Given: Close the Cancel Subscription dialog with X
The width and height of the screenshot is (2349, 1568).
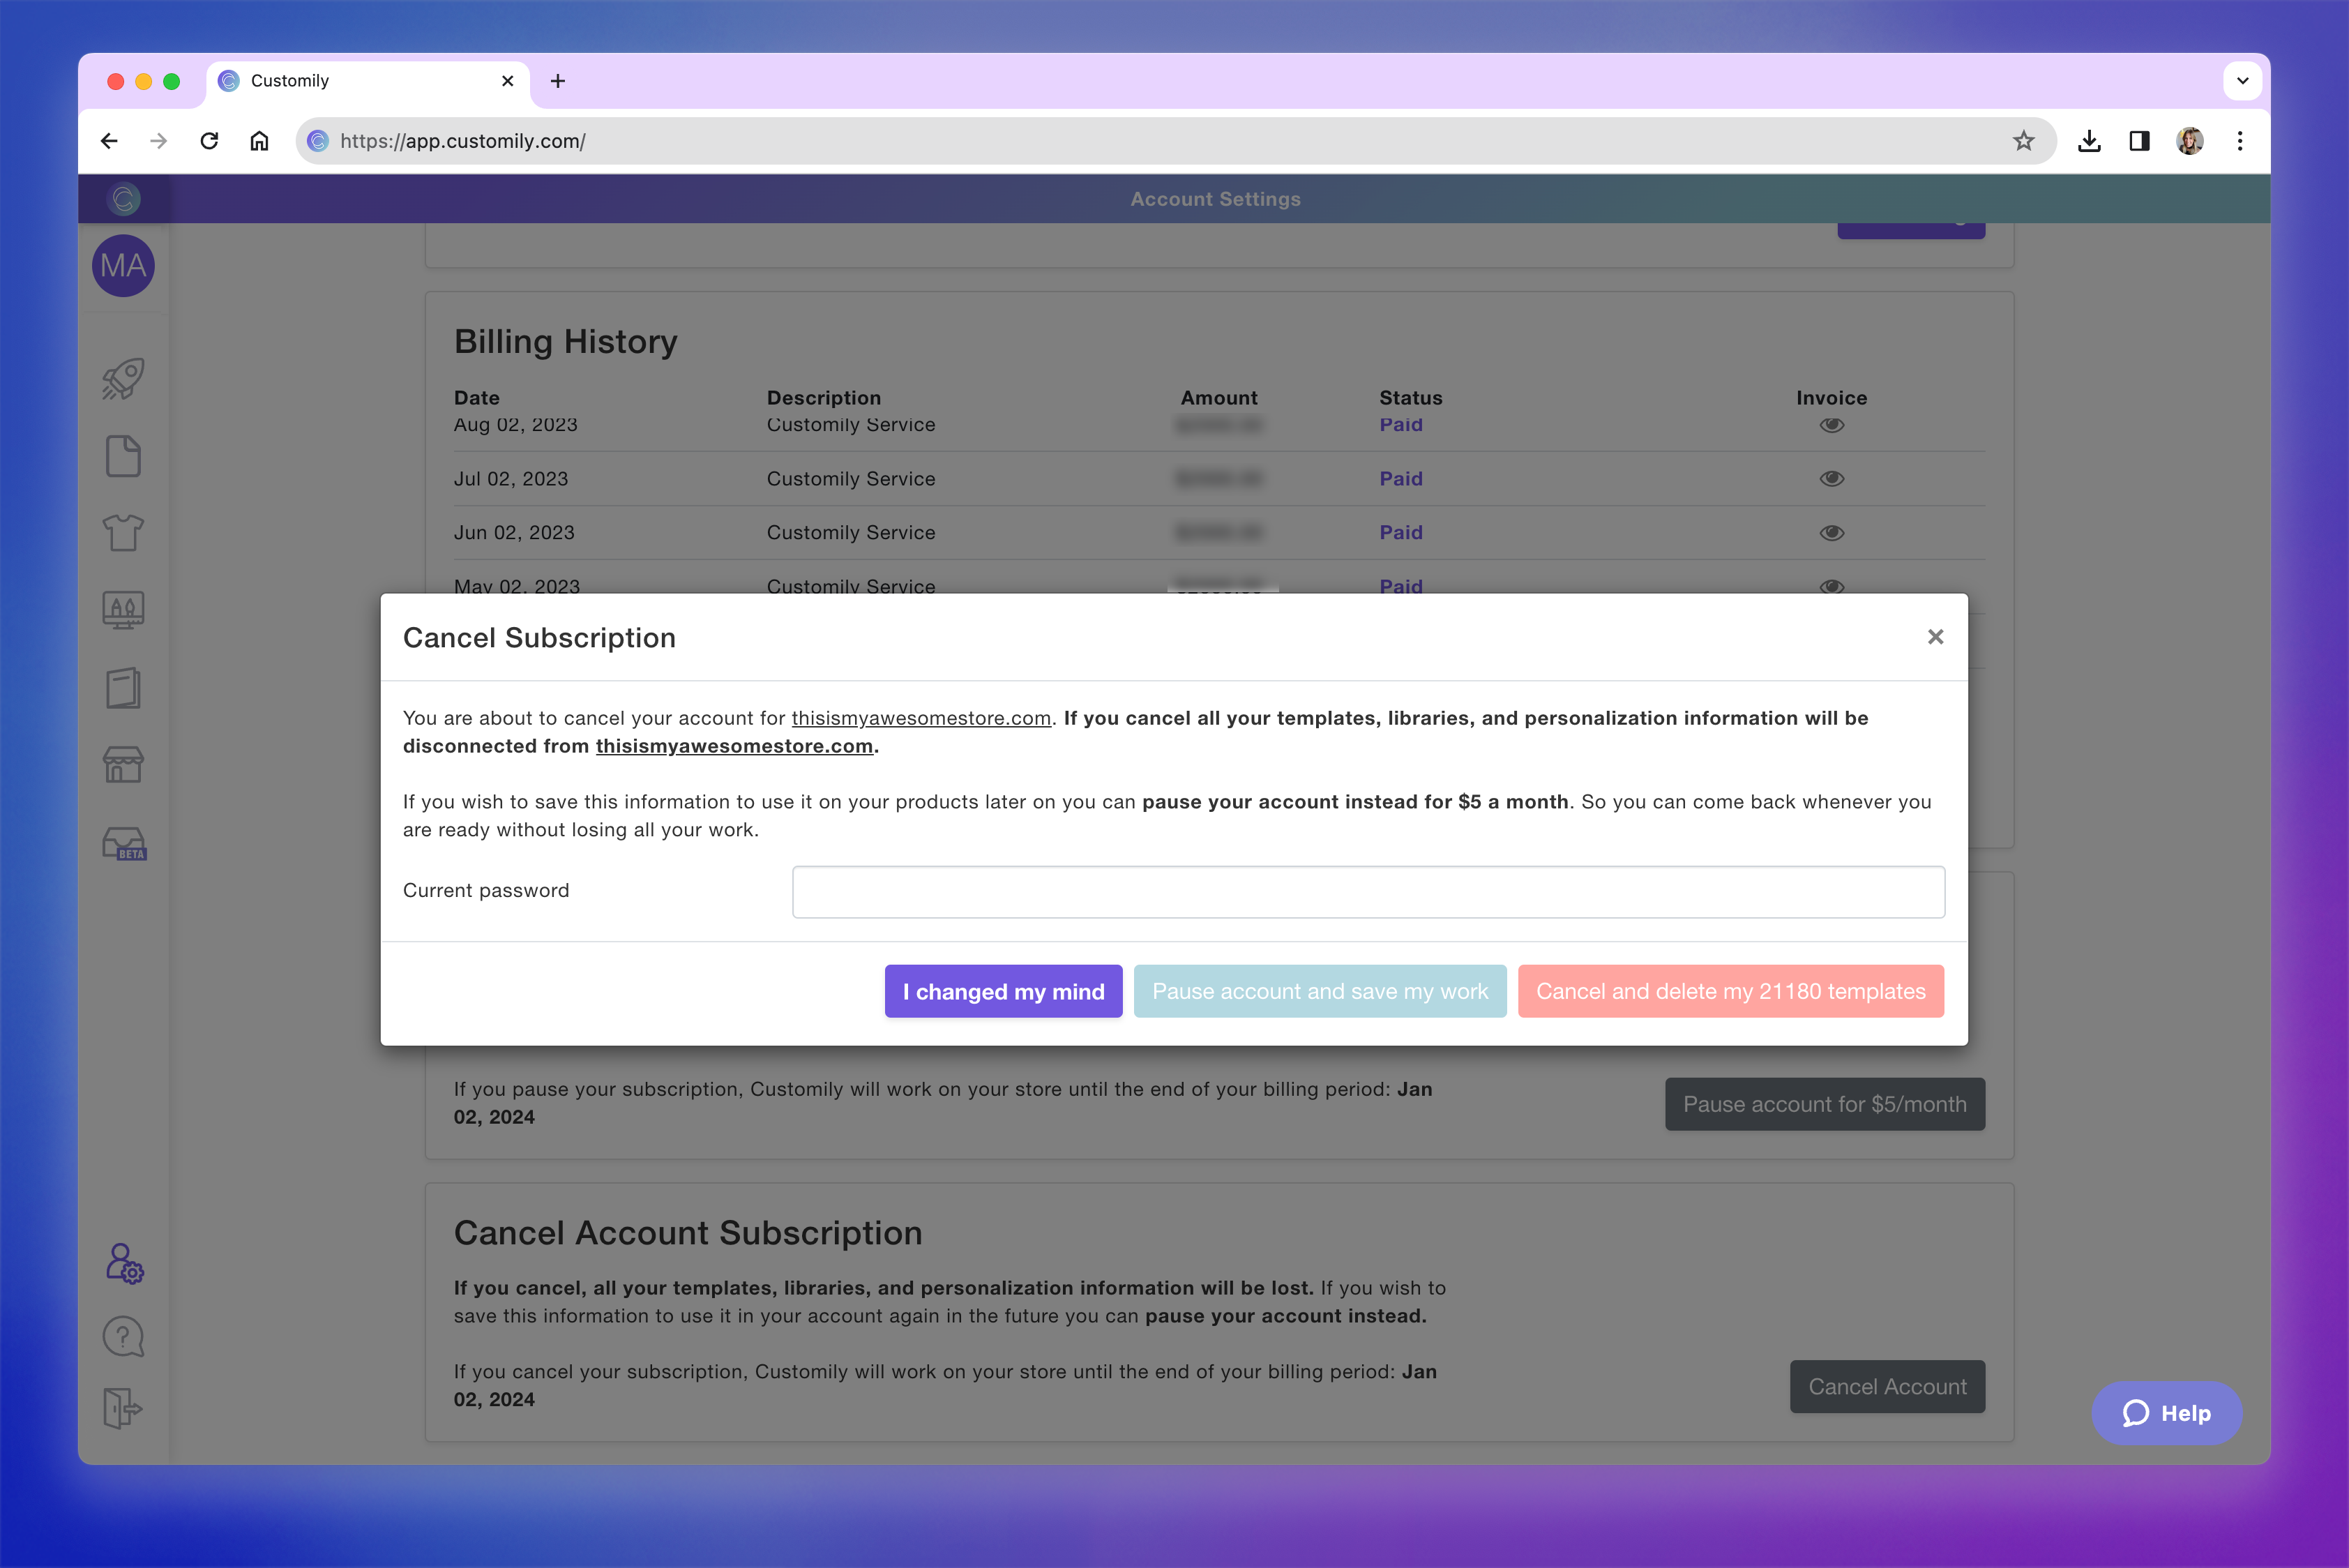Looking at the screenshot, I should pos(1935,637).
